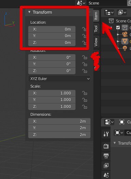Click the Collection box icon in Outliner
This screenshot has width=131, height=179.
125,27
